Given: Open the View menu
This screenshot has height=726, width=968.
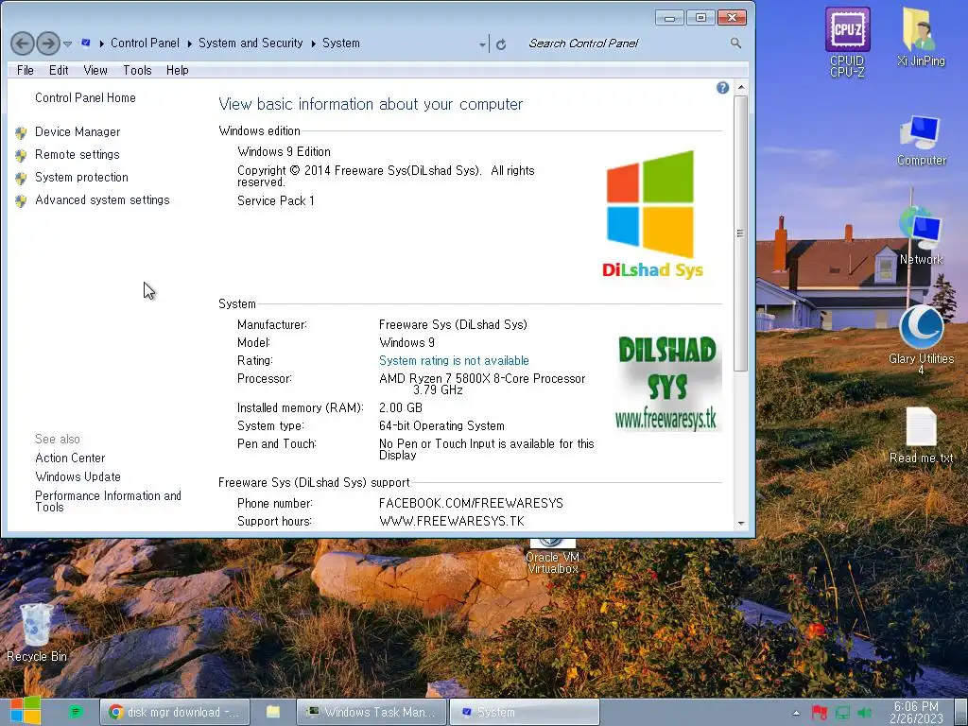Looking at the screenshot, I should [x=95, y=70].
